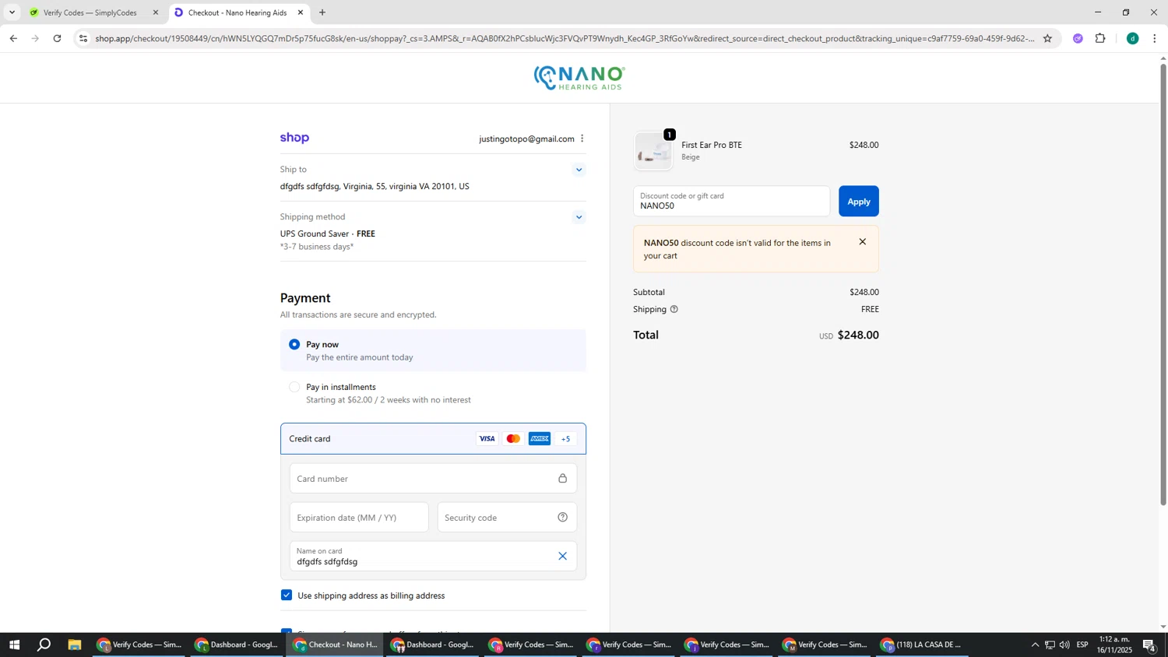Open the tab search dropdown arrow
This screenshot has width=1168, height=657.
coord(12,12)
